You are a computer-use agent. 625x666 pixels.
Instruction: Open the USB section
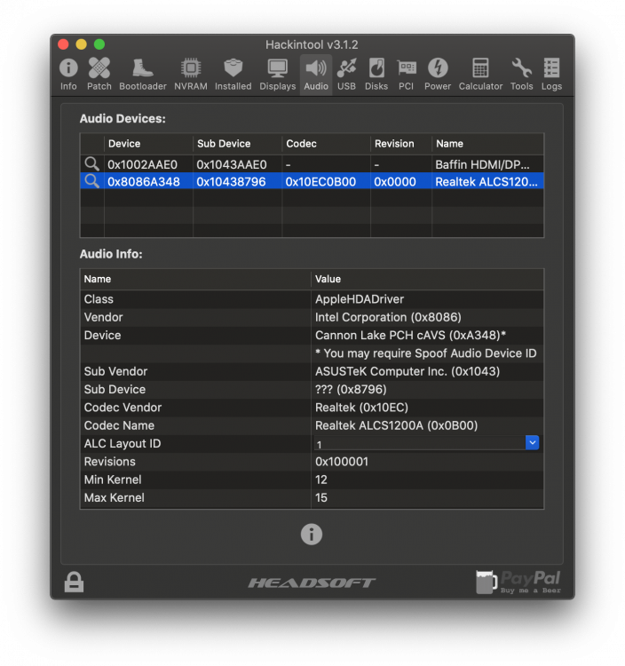click(x=346, y=75)
